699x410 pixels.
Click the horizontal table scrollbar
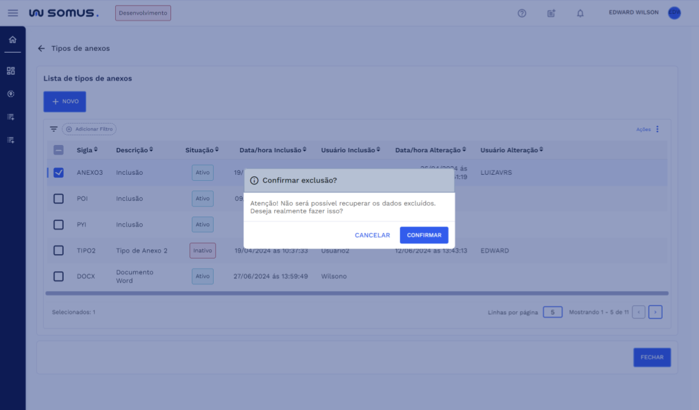(x=357, y=294)
